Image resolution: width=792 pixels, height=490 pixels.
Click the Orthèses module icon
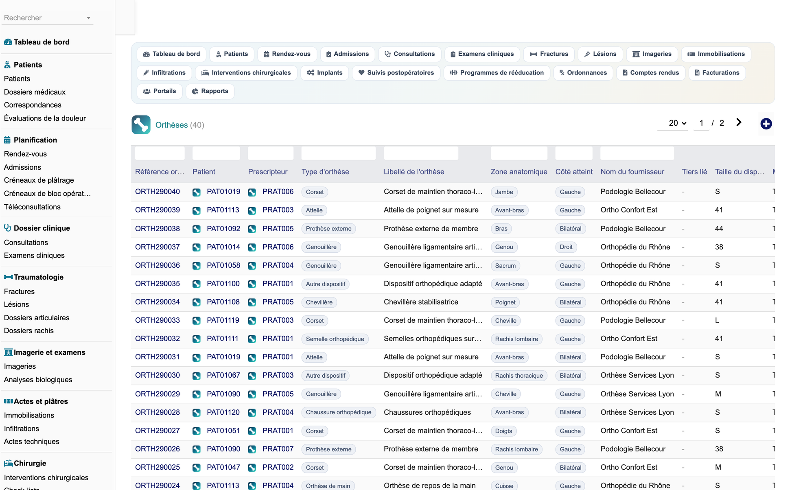[x=141, y=125]
